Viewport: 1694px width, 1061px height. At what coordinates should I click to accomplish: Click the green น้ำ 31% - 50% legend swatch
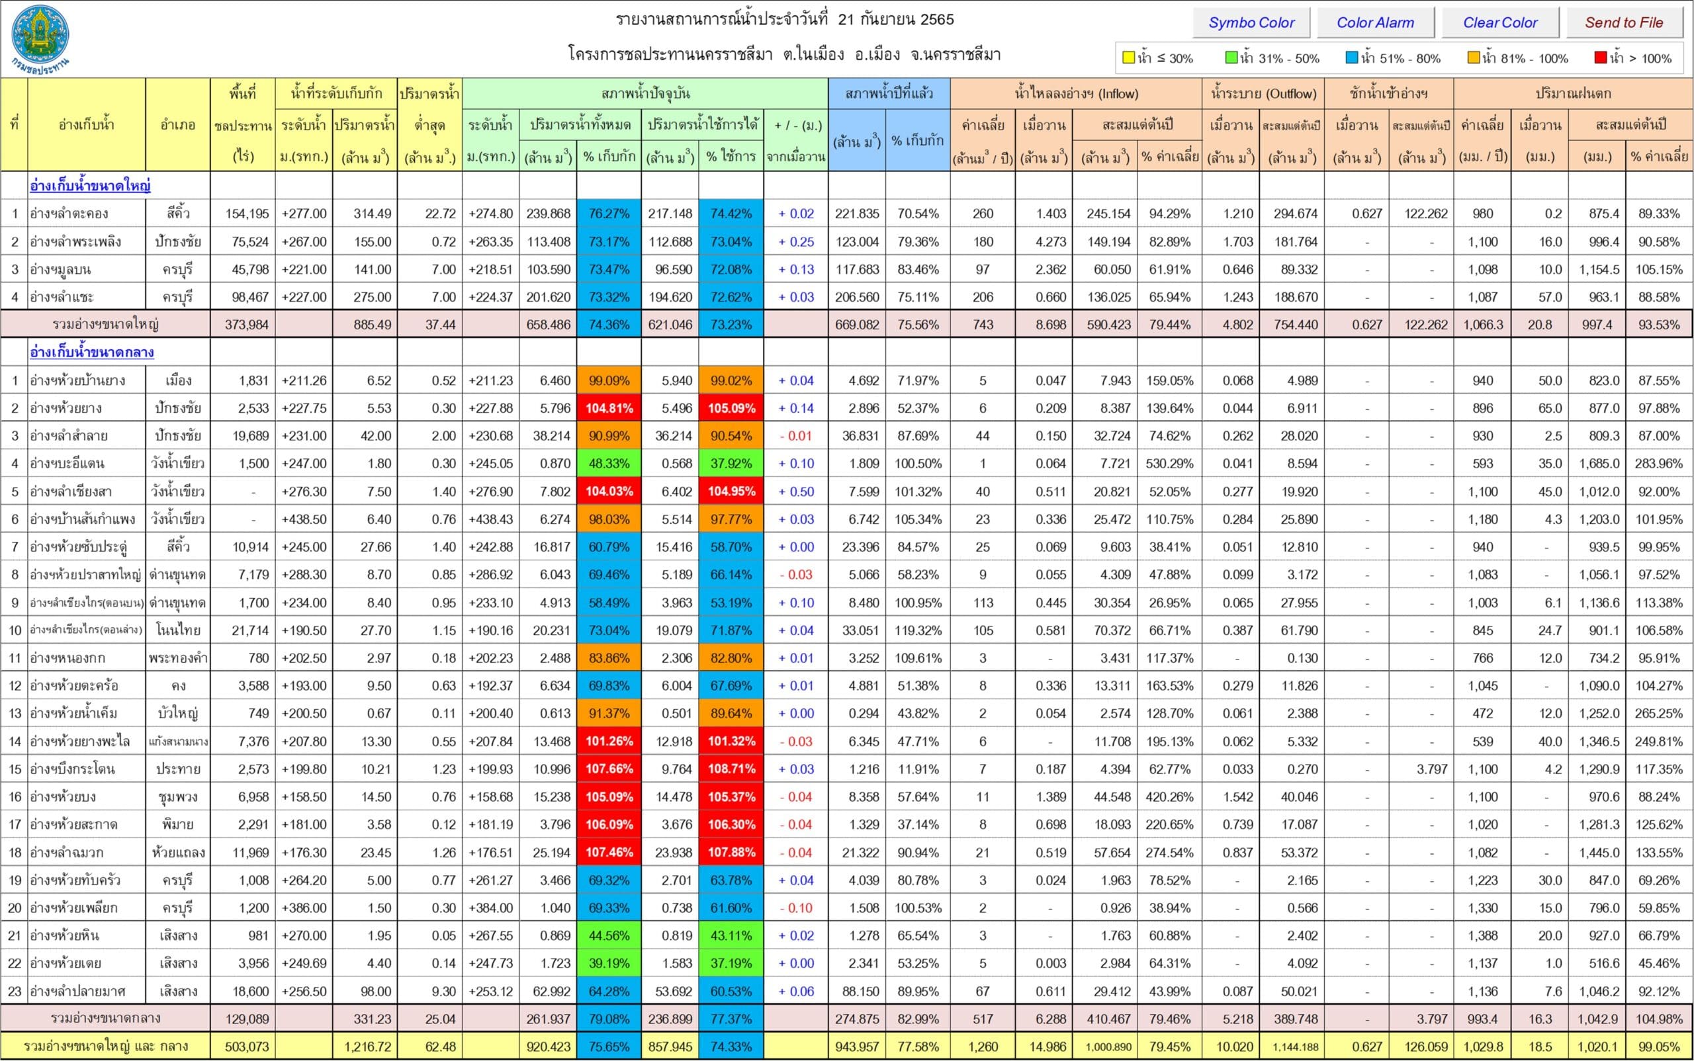point(1231,58)
